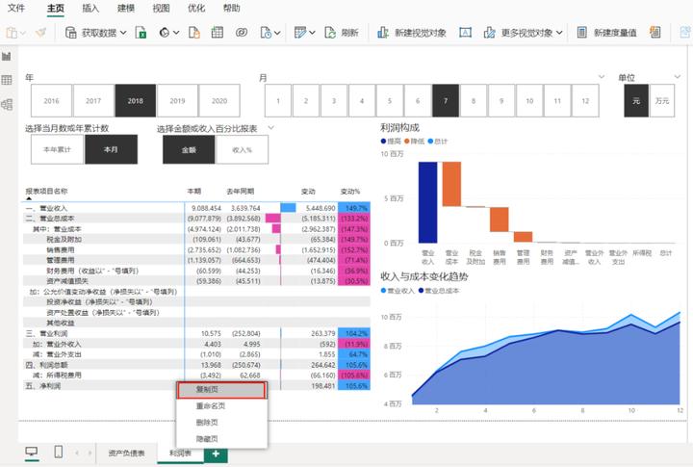Switch to table data view in sidebar
The height and width of the screenshot is (467, 693).
(7, 80)
